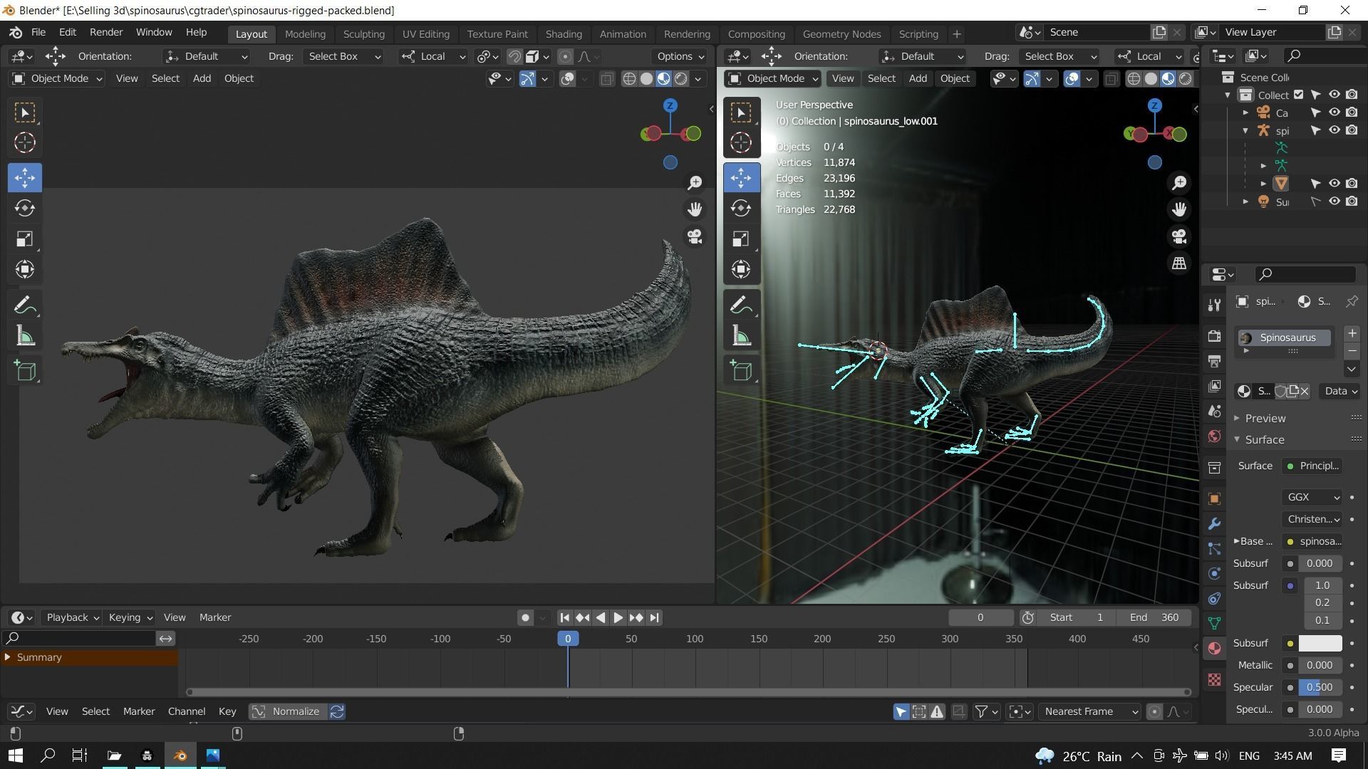The image size is (1368, 769).
Task: Click the Specular 0.500 slider
Action: pyautogui.click(x=1320, y=687)
